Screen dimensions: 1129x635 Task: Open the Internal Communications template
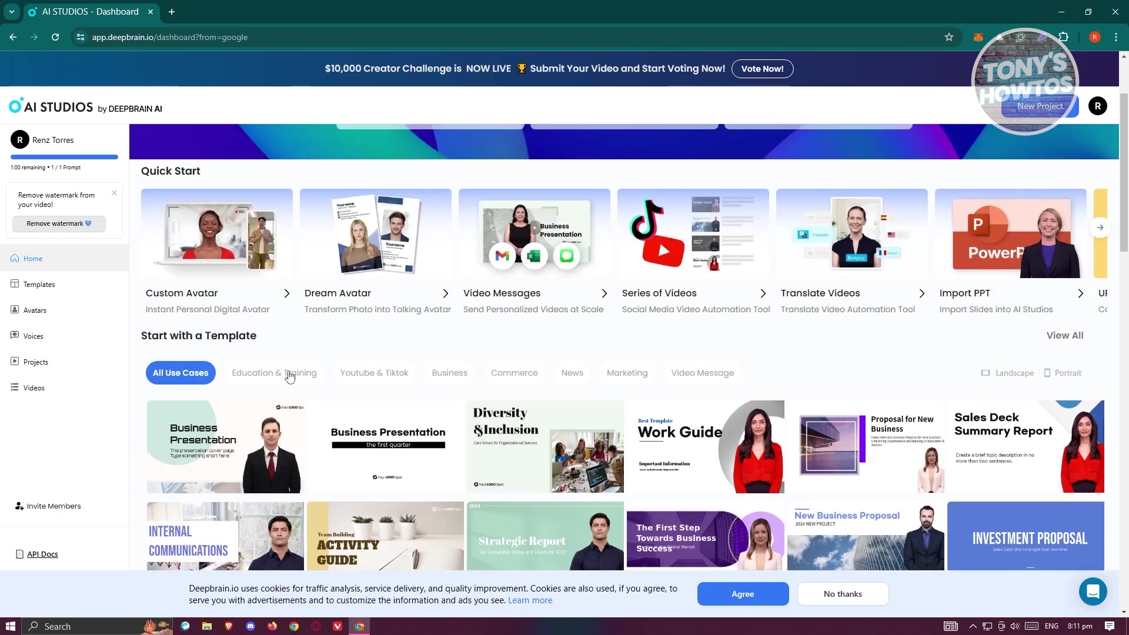tap(225, 536)
